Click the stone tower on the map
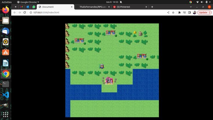This screenshot has height=120, width=213. (140, 33)
